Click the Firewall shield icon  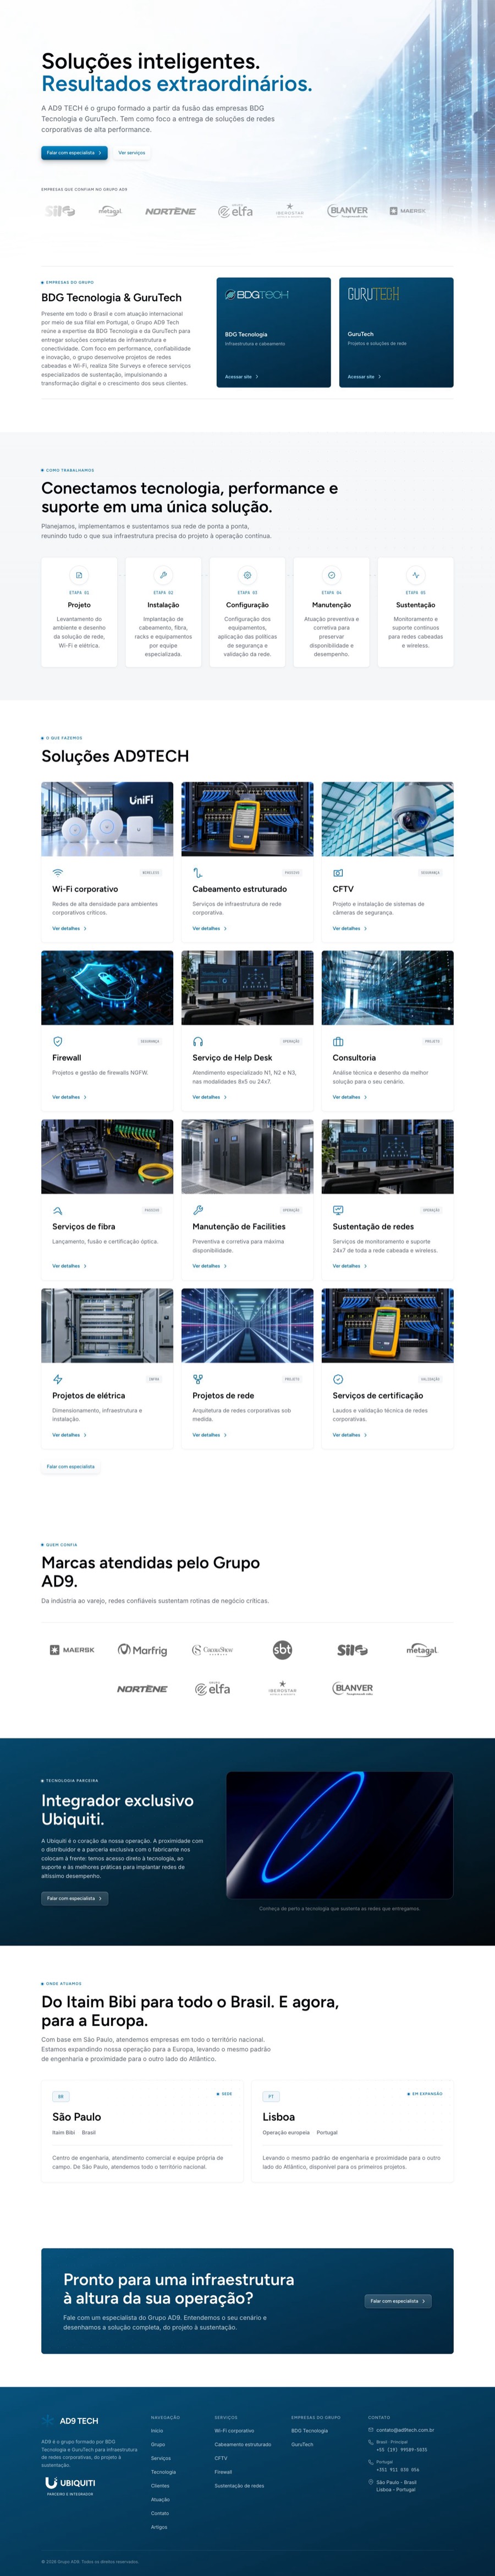point(58,1041)
